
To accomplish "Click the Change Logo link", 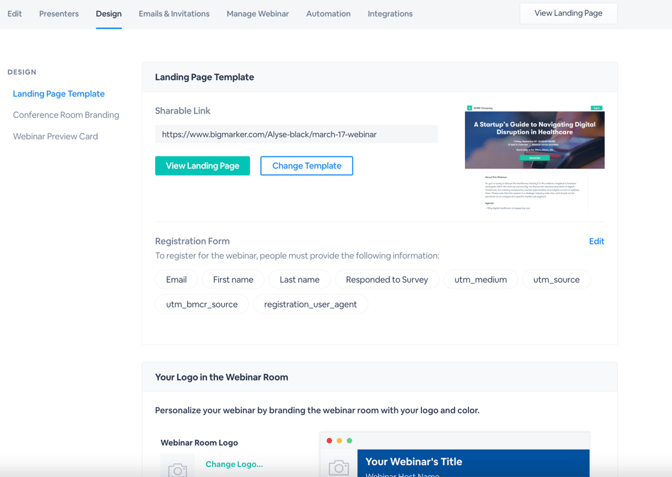I will (234, 464).
